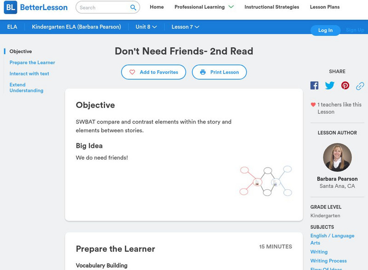The image size is (368, 270).
Task: Click author name Barbara Pearson
Action: point(337,179)
